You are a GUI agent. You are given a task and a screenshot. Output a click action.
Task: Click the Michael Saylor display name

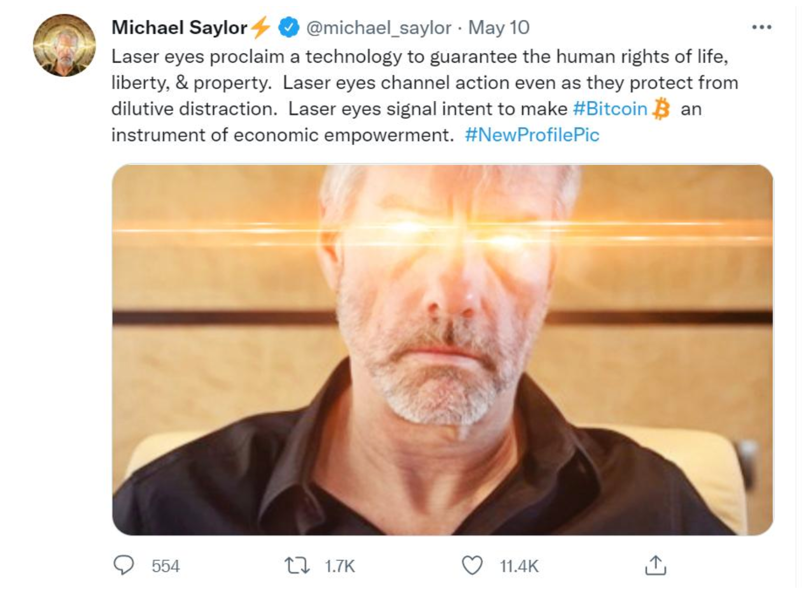click(179, 28)
